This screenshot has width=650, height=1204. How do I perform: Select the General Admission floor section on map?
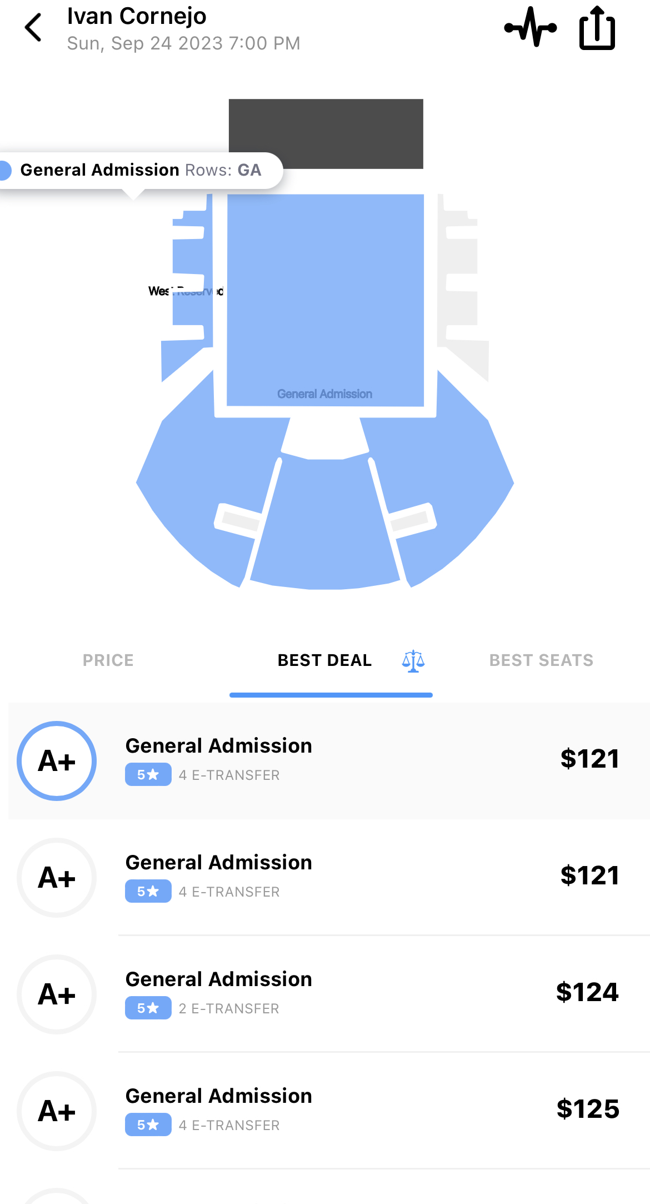325,300
